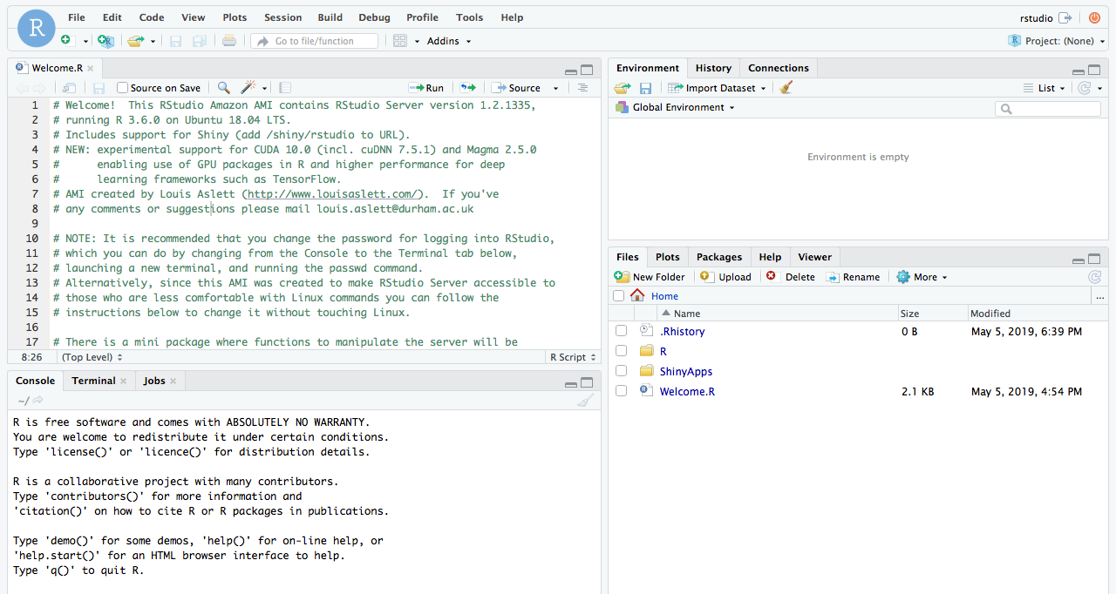Open the List view dropdown in Environment
1116x594 pixels.
[1045, 88]
